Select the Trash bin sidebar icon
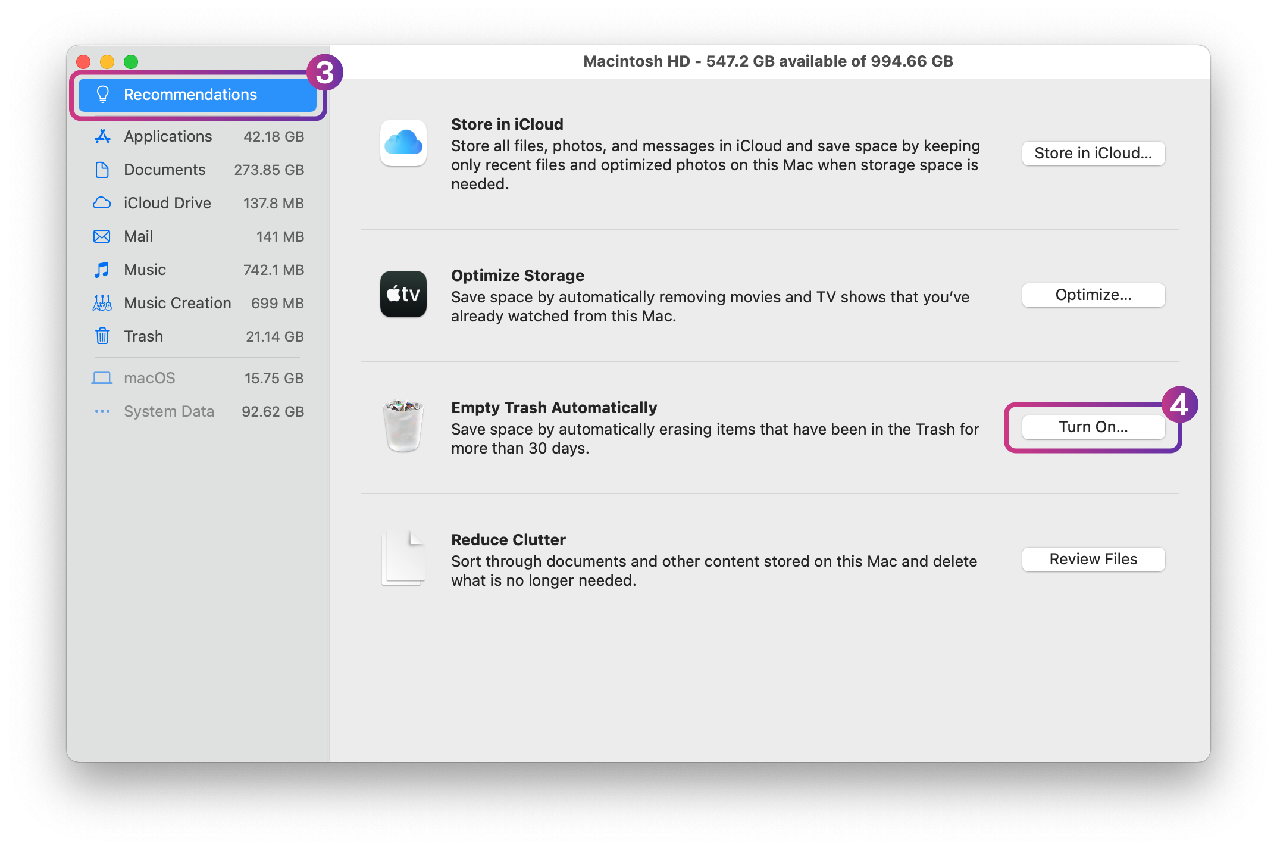Screen dimensions: 1277x850 tap(102, 336)
